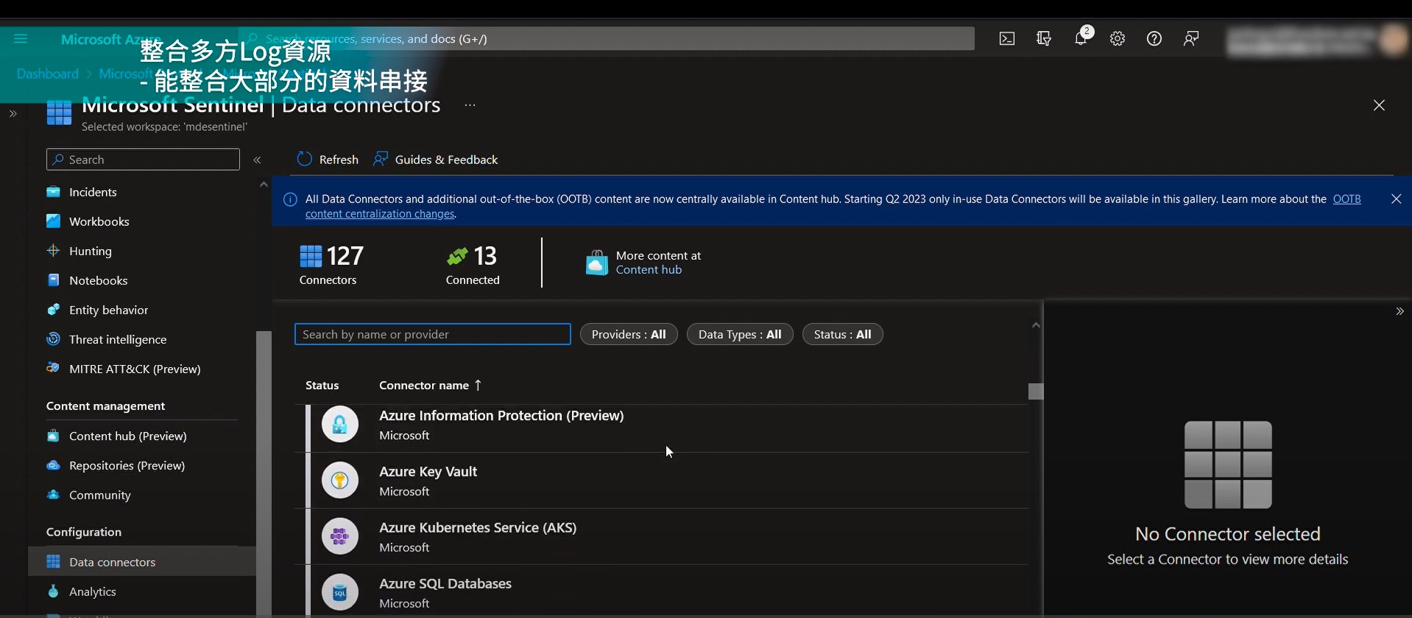
Task: Go to Threat intelligence in the sidebar
Action: 118,339
